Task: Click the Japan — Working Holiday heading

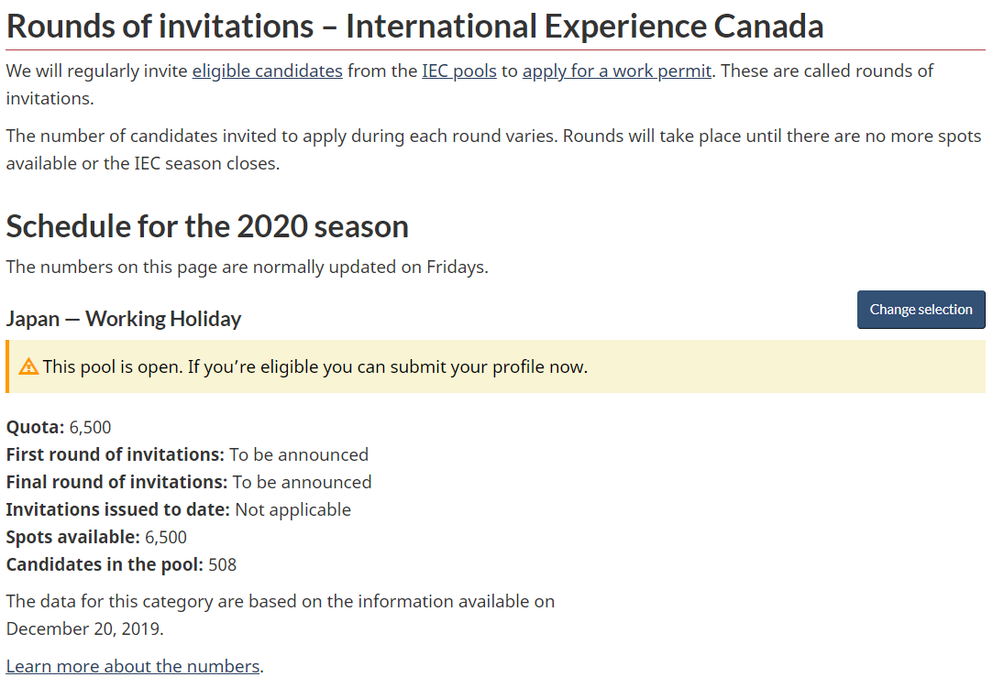Action: tap(124, 319)
